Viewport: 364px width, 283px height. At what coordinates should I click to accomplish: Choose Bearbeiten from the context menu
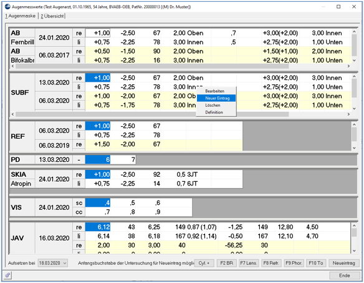click(x=214, y=91)
